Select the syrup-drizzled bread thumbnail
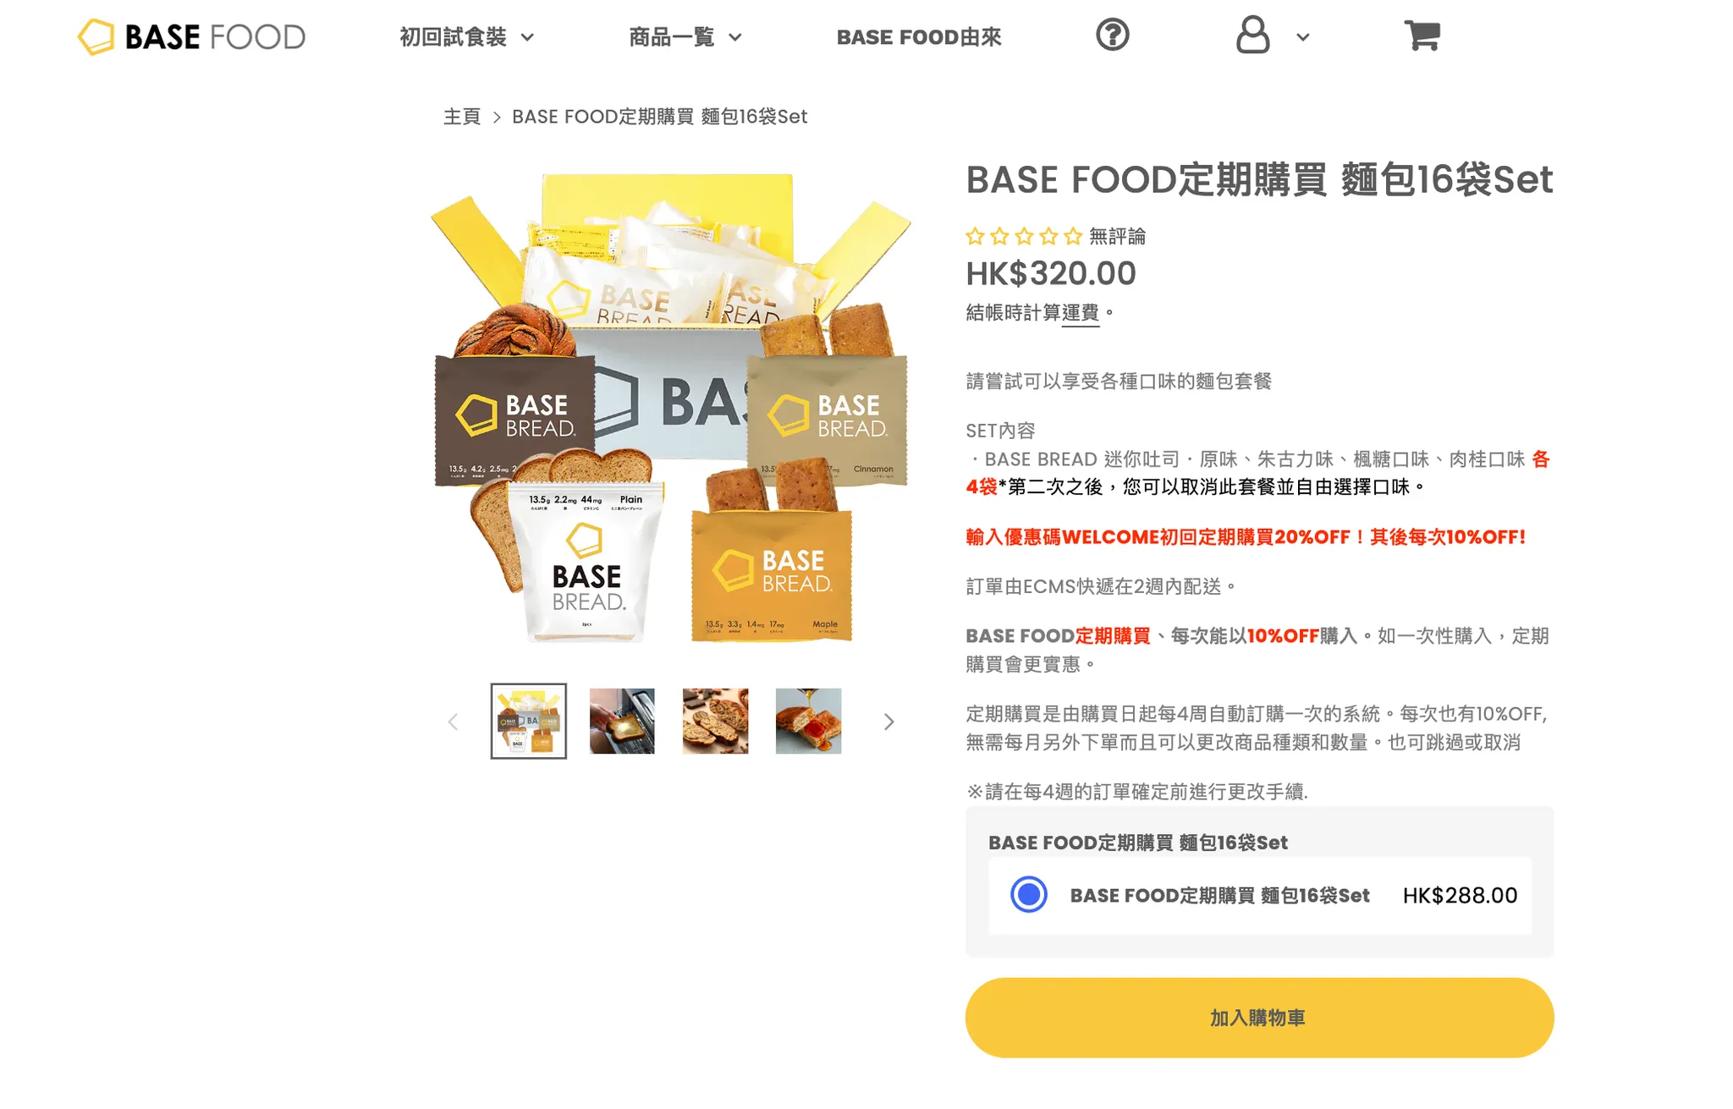1733x1109 pixels. [x=808, y=721]
